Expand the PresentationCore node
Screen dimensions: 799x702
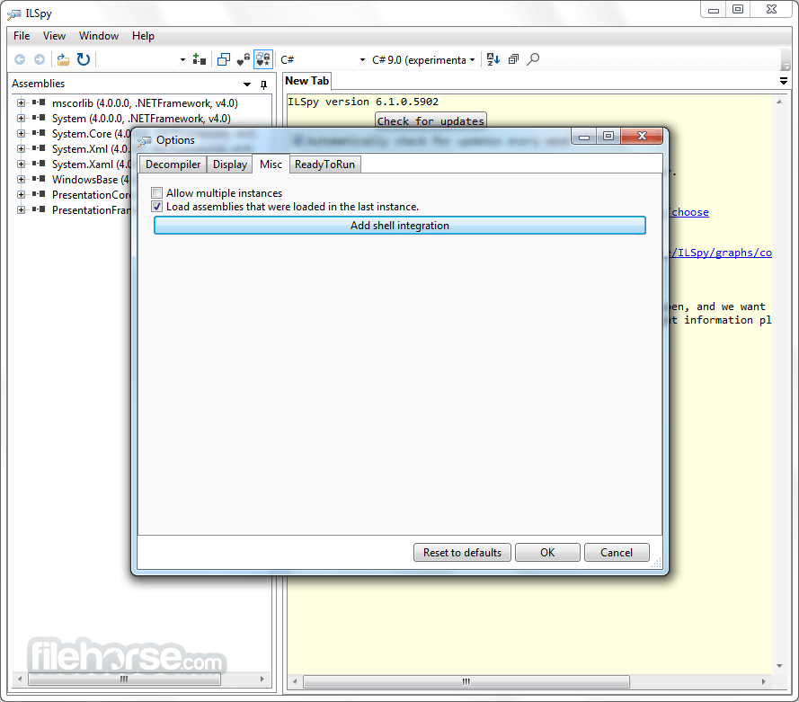(x=21, y=195)
